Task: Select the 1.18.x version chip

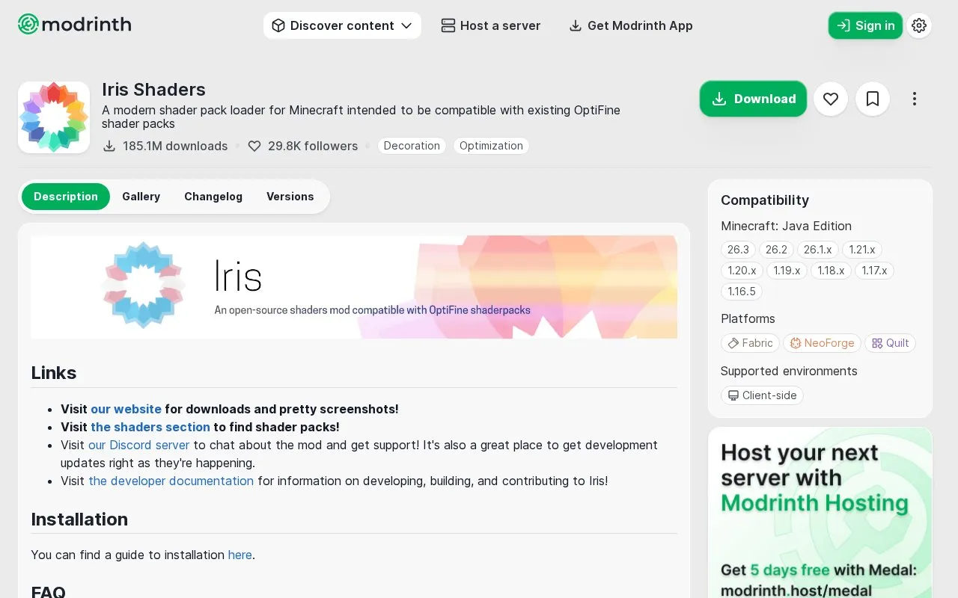Action: tap(831, 271)
